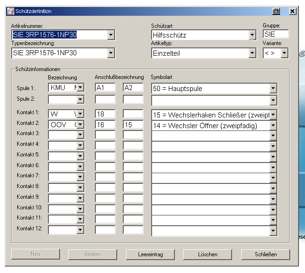Click the Hilfsschütz value in Schützart

pyautogui.click(x=169, y=35)
